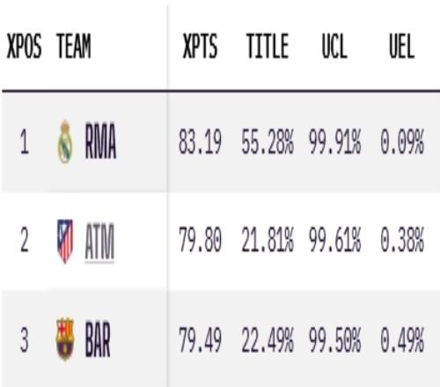Screen dimensions: 440x387
Task: Select position number 3 in XPOS column
Action: [x=25, y=340]
